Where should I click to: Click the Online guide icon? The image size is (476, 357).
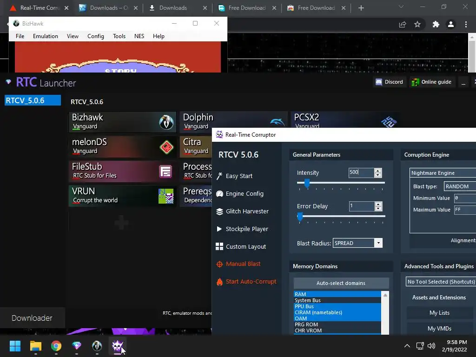[415, 82]
